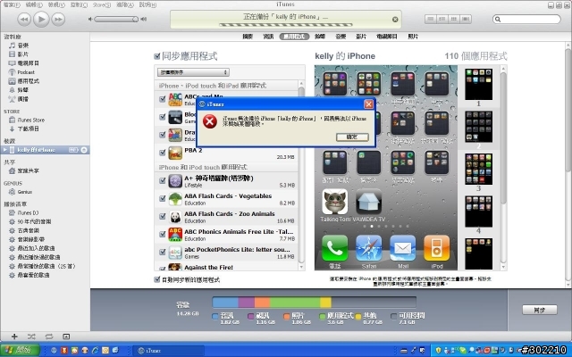Cancel the iPhone backup progress
Image resolution: width=572 pixels, height=357 pixels.
click(395, 20)
